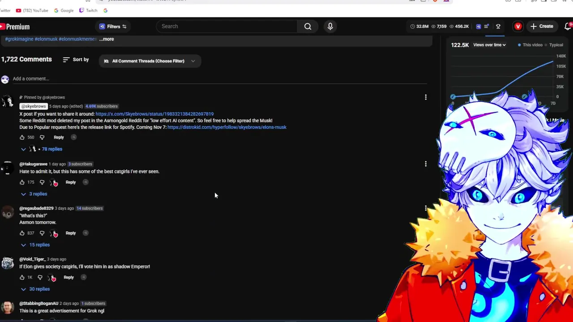
Task: Click the 7,159 views stat
Action: pos(438,26)
